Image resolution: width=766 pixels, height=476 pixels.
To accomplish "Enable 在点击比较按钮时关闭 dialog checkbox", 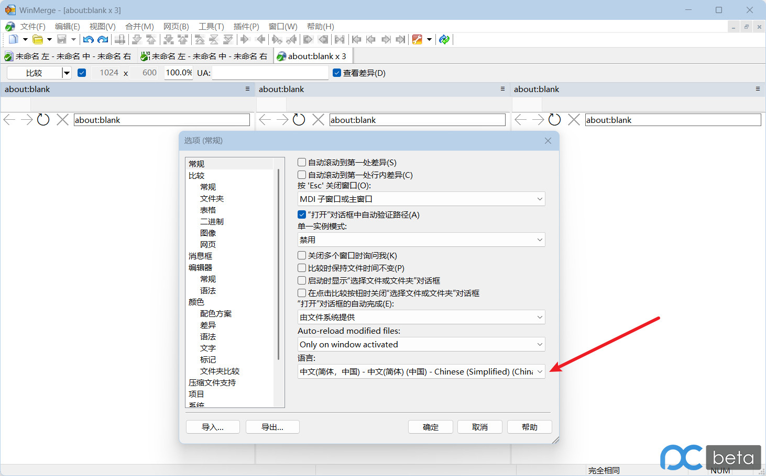I will [302, 293].
